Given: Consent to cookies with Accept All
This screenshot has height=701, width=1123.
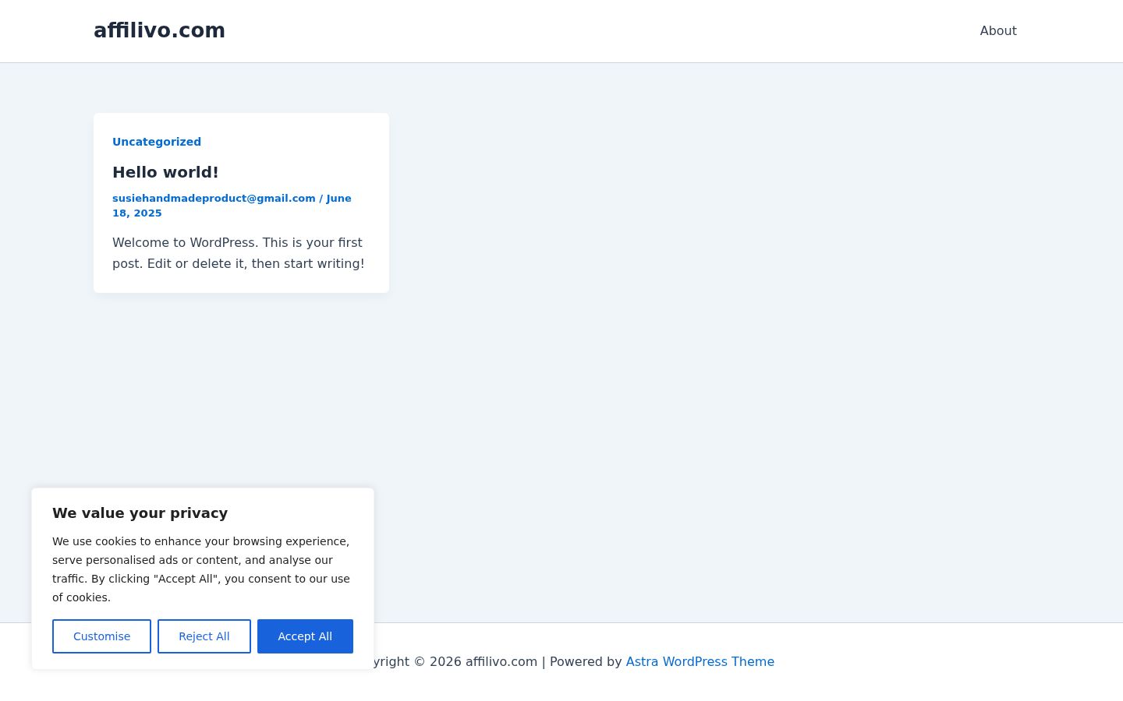Looking at the screenshot, I should [x=305, y=636].
